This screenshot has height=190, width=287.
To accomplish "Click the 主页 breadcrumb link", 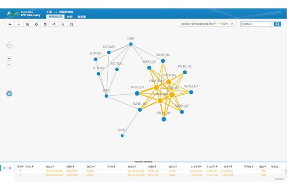I will [x=49, y=11].
